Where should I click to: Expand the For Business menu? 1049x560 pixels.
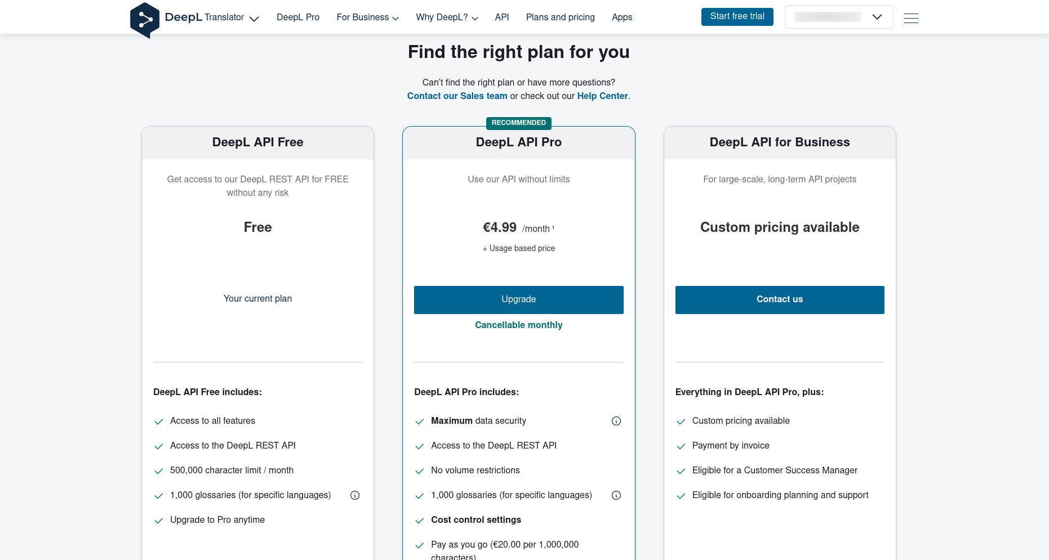pos(367,17)
